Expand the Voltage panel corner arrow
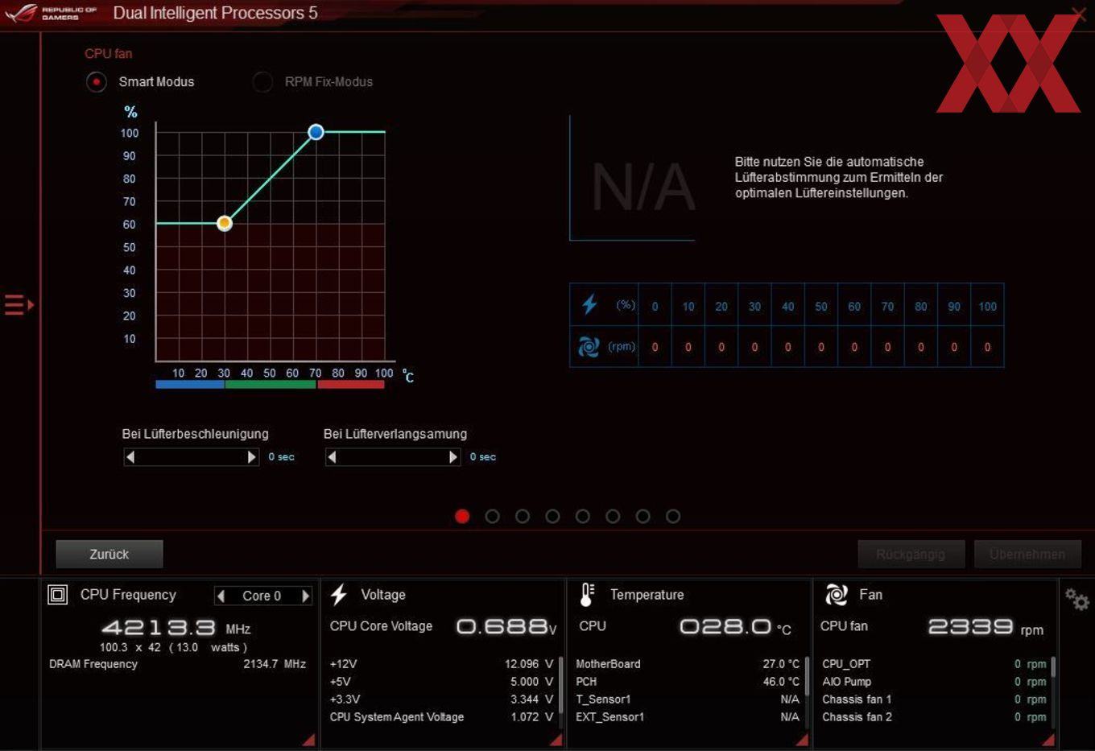This screenshot has height=751, width=1095. (x=556, y=740)
